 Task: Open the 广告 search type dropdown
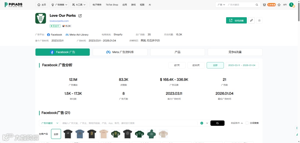(x=221, y=5)
